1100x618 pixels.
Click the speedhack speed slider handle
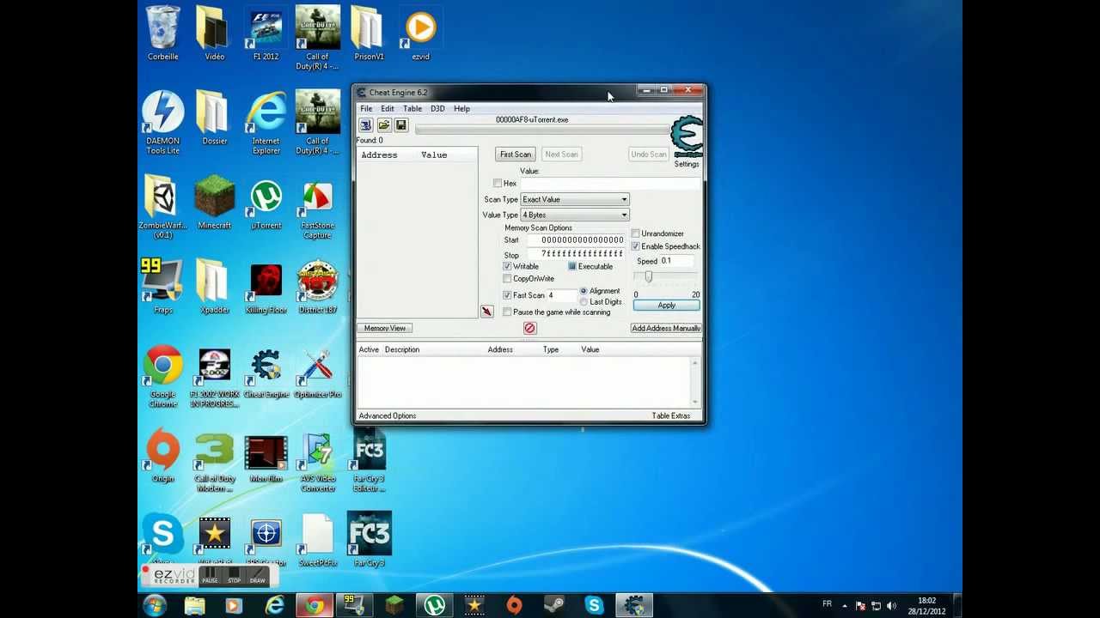click(x=649, y=276)
